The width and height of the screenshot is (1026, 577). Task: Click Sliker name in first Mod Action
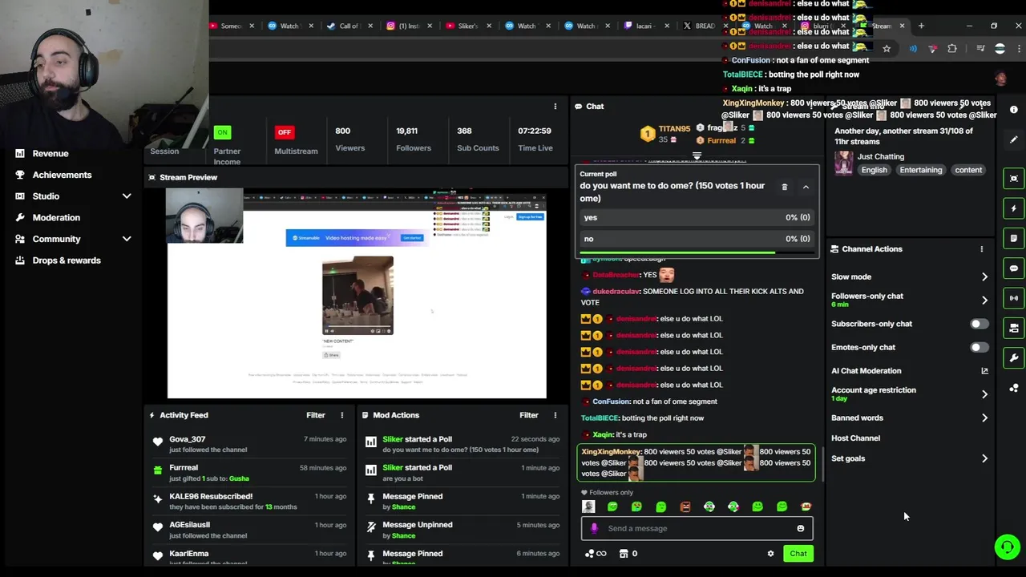tap(393, 439)
